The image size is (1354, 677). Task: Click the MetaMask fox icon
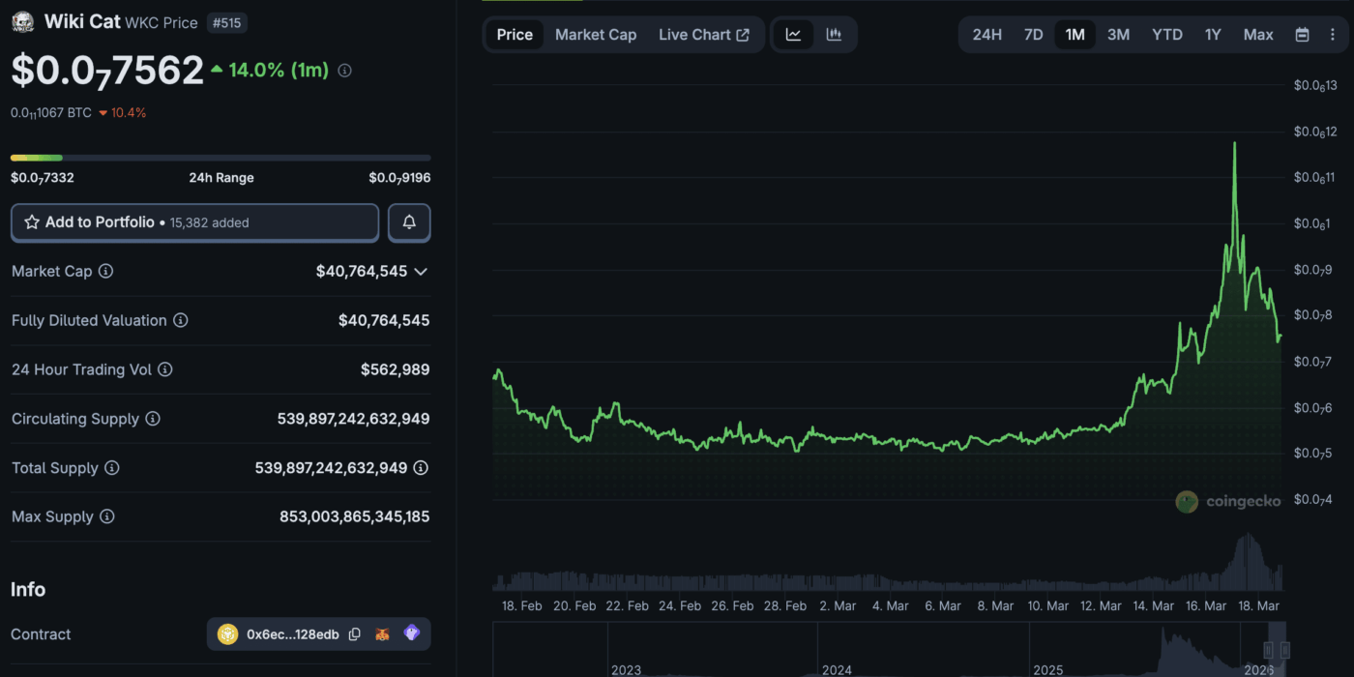[x=384, y=634]
